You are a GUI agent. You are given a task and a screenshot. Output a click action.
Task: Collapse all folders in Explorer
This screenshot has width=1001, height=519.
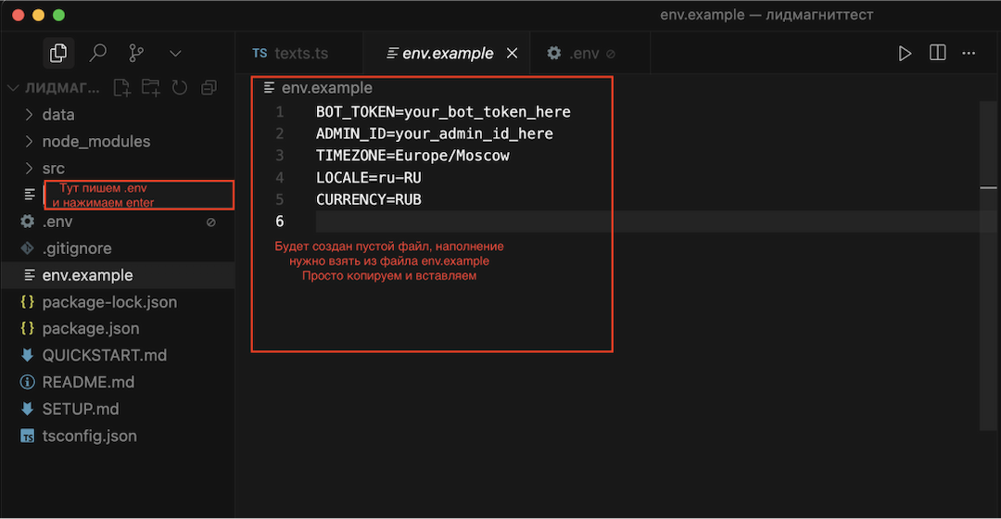click(x=209, y=88)
